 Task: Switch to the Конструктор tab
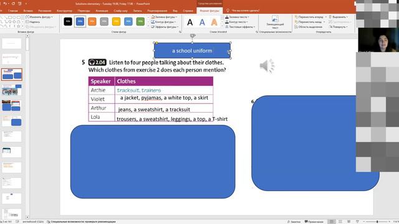(64, 11)
